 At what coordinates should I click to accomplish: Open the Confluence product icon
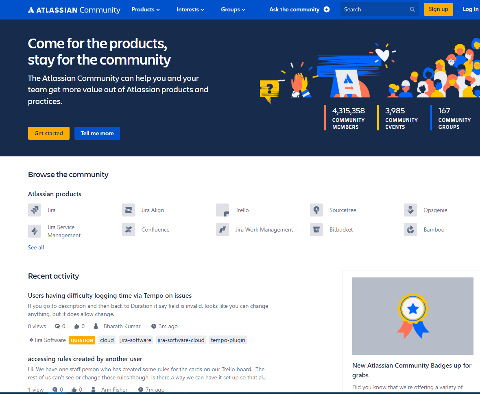click(129, 229)
